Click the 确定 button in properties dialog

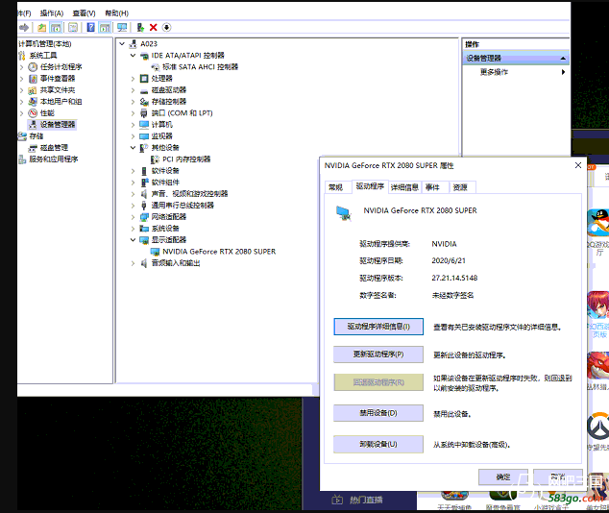(503, 477)
